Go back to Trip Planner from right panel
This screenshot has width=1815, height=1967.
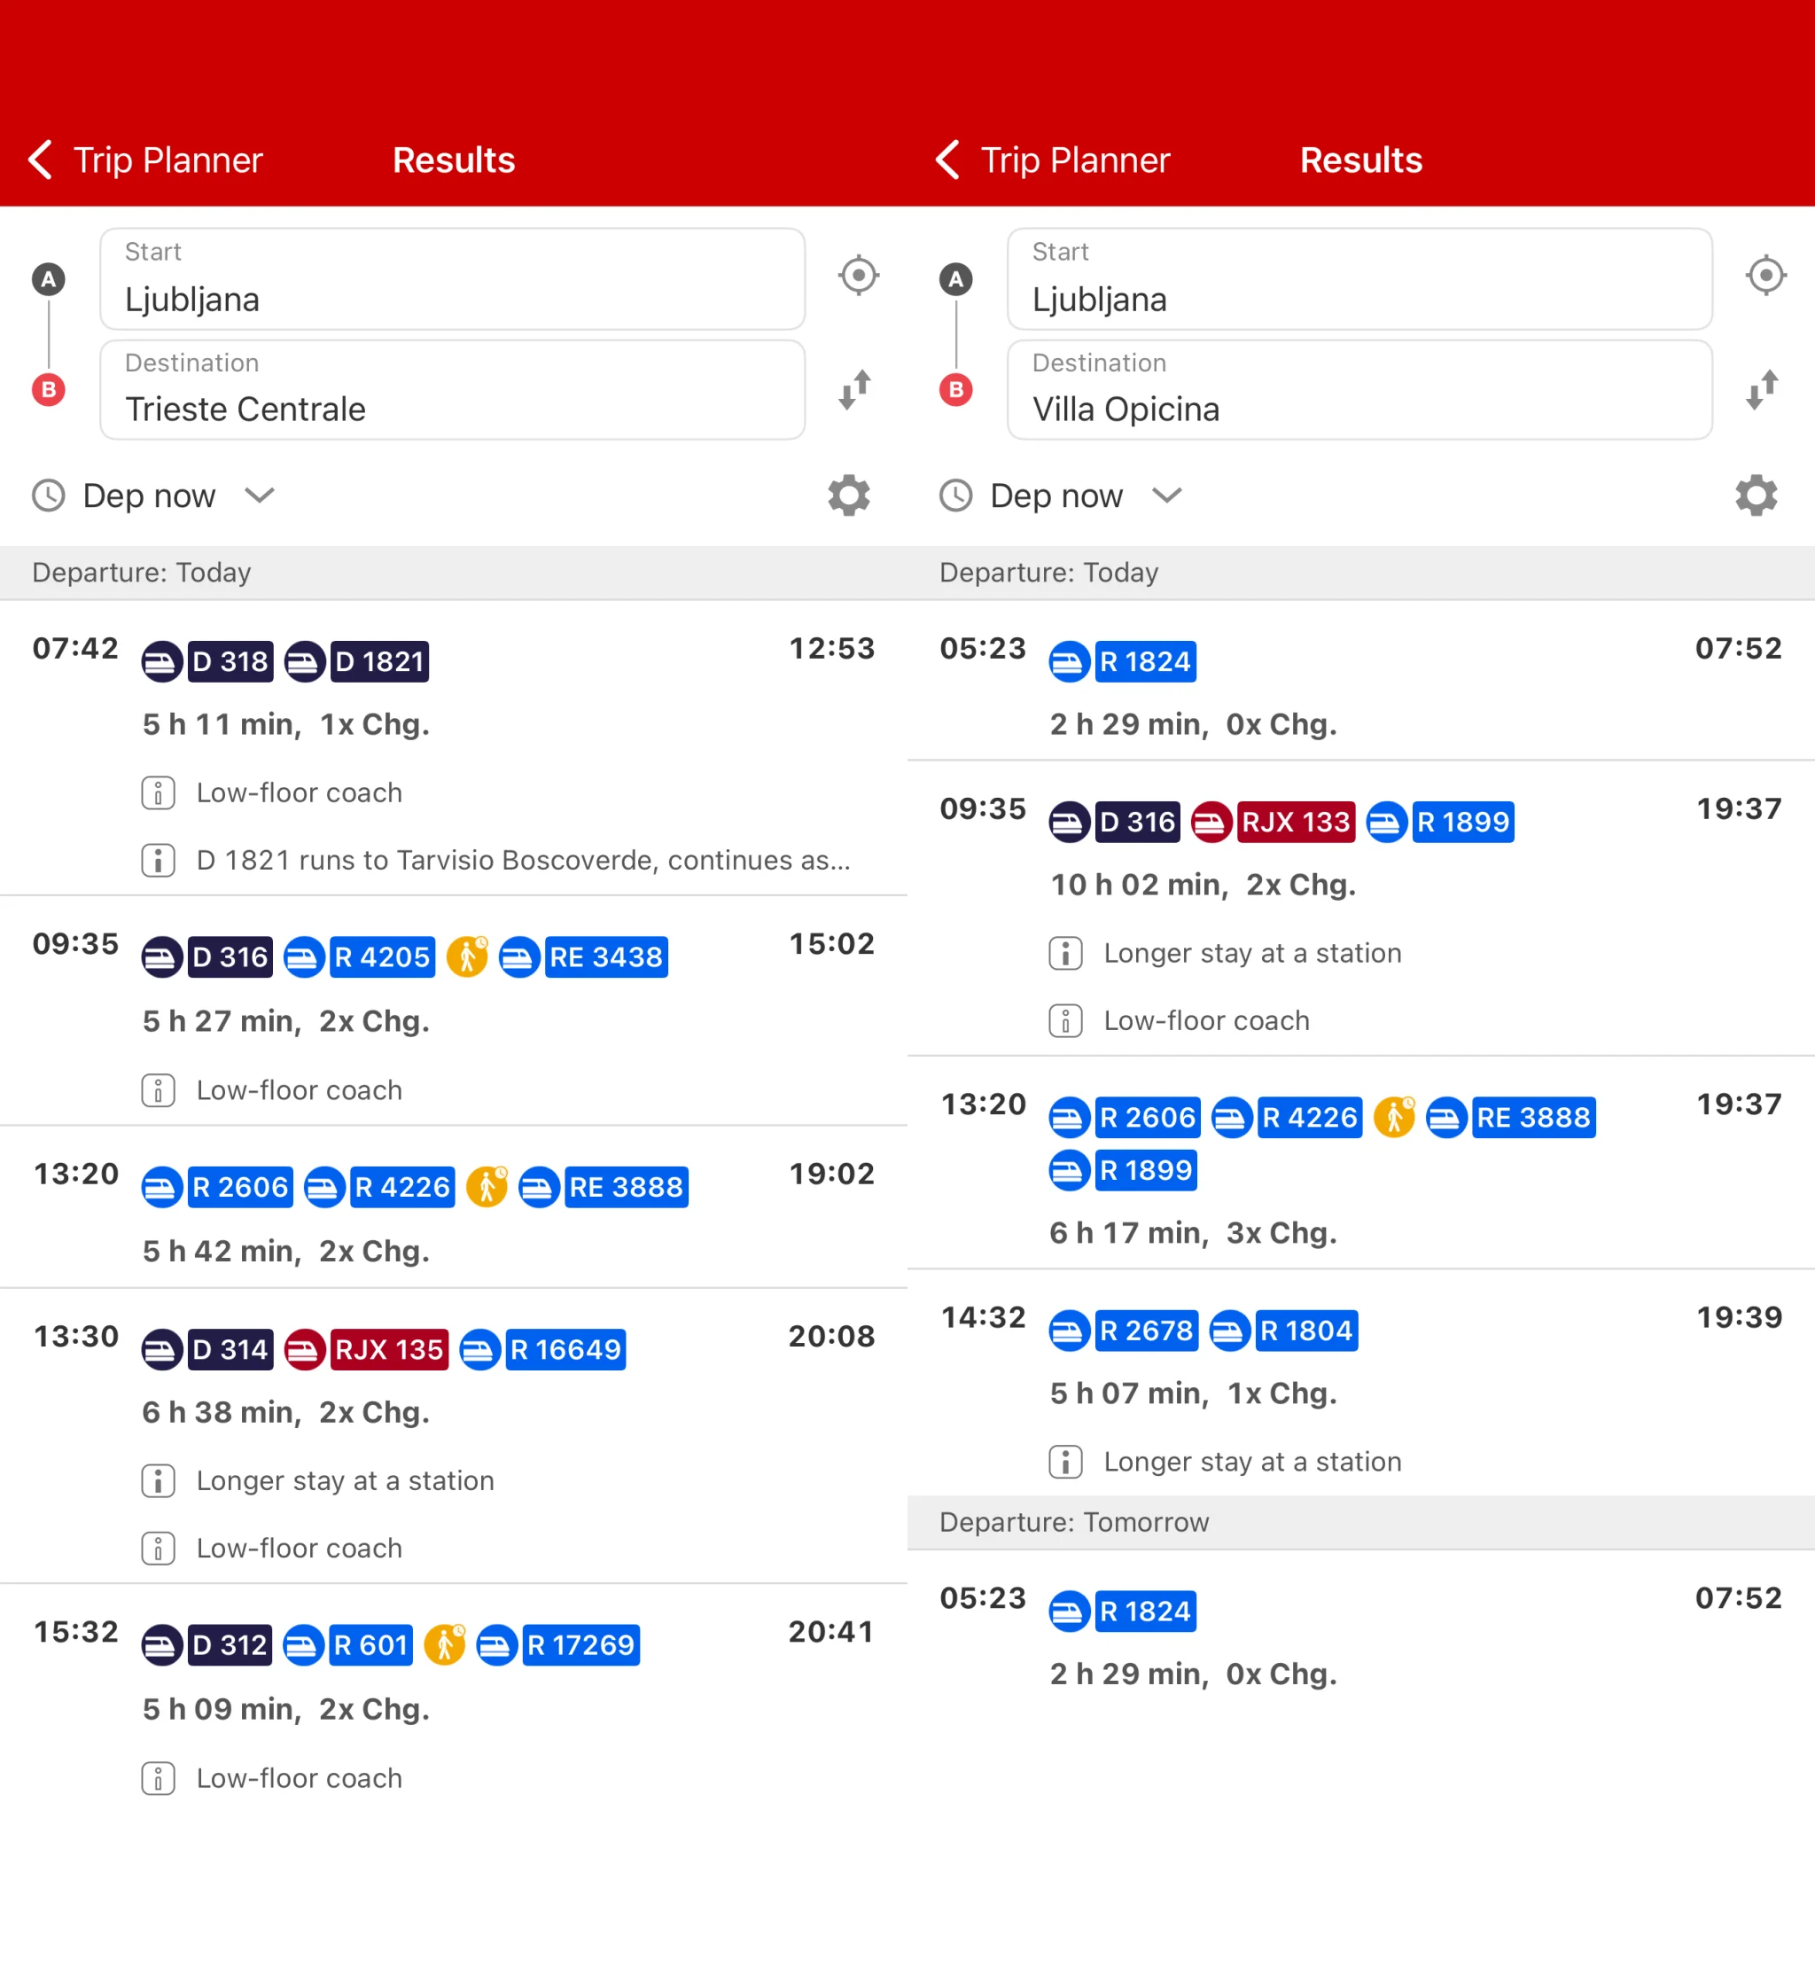point(1054,160)
